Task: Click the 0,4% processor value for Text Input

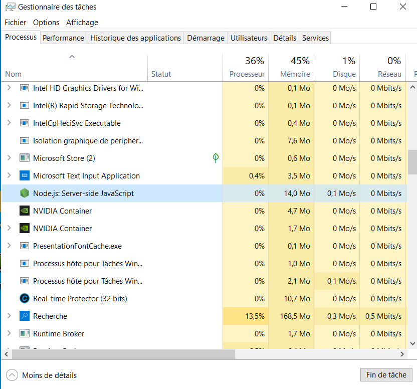Action: [x=257, y=175]
